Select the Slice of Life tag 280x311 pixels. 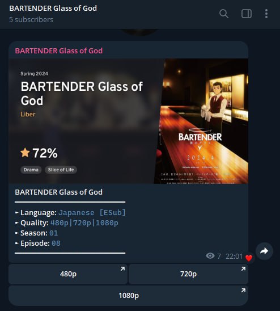click(x=61, y=170)
